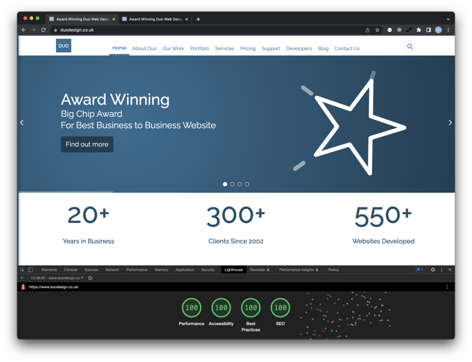Image resolution: width=472 pixels, height=362 pixels.
Task: Open Lighthouse report three-dot menu
Action: coord(447,287)
